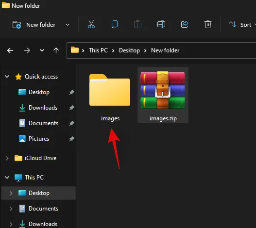Click the images folder name label

coord(110,118)
